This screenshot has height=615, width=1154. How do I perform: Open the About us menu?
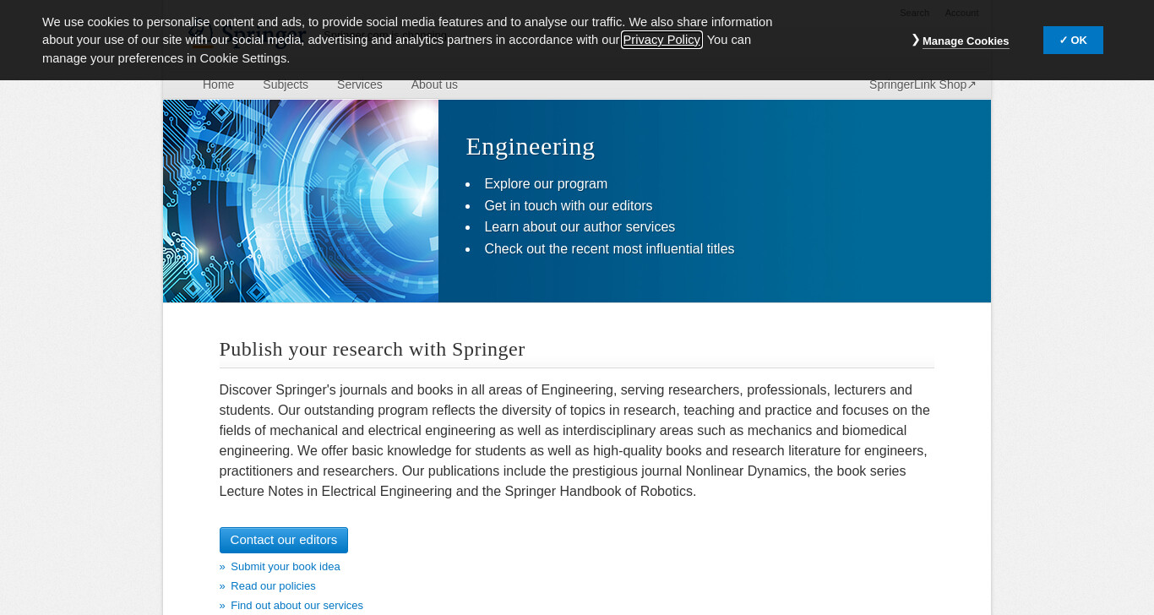click(x=434, y=84)
